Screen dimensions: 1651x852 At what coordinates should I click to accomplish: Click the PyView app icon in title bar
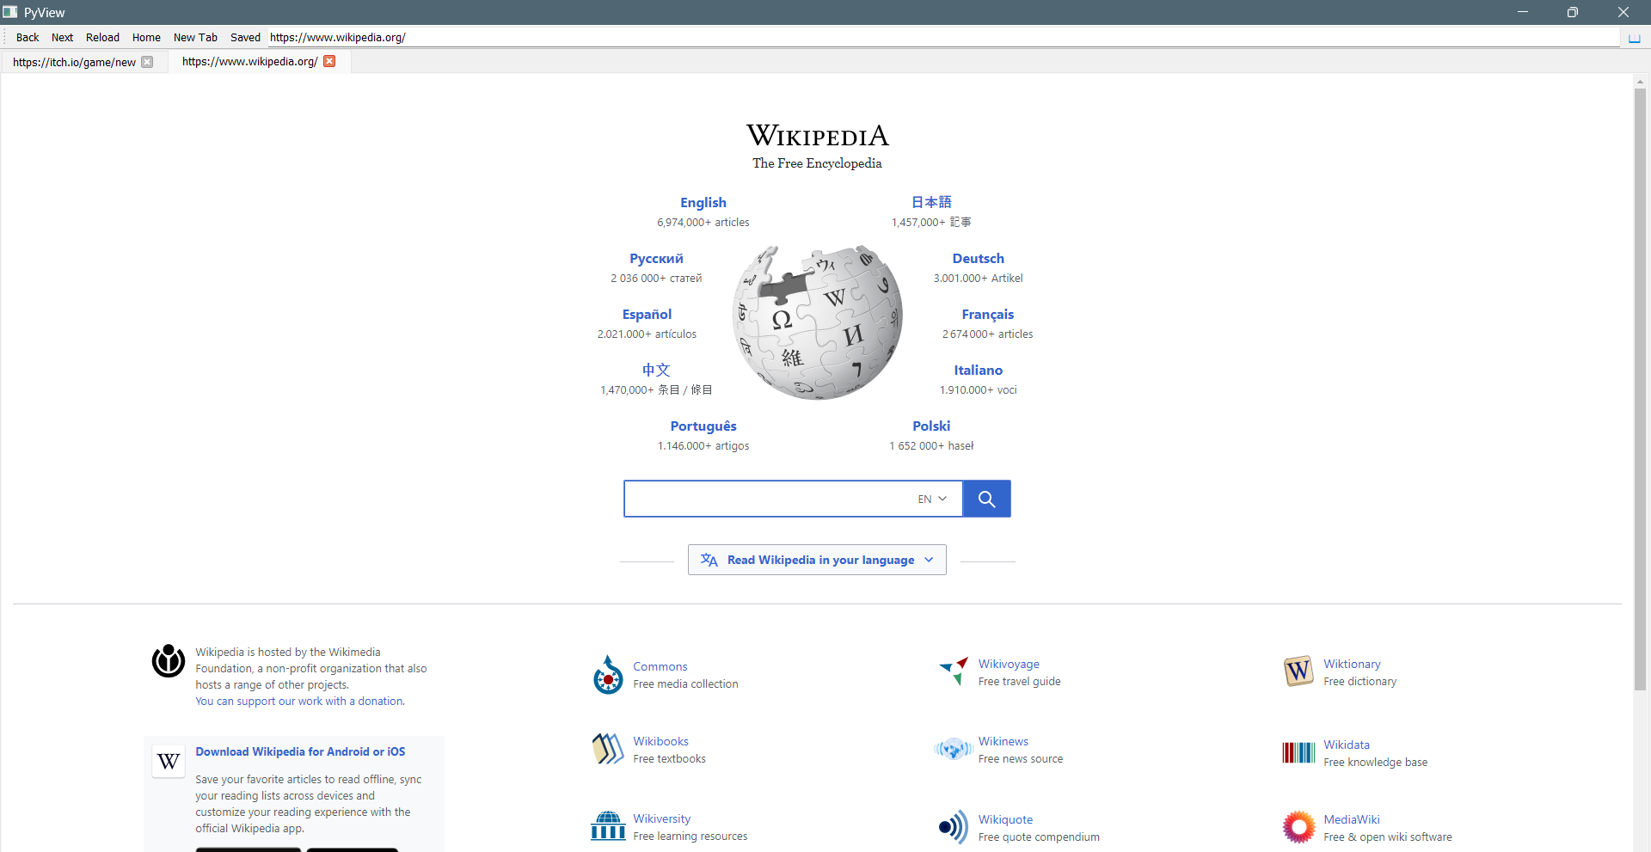[x=10, y=12]
